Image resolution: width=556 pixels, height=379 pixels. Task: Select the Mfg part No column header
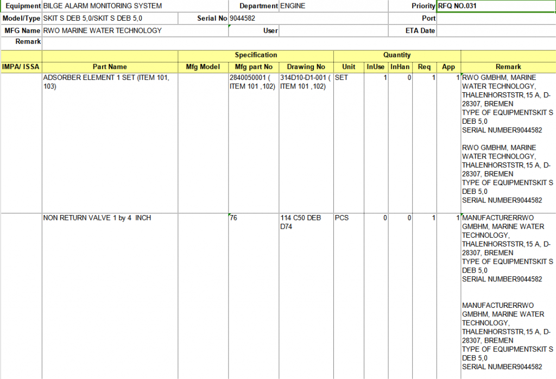pos(254,67)
